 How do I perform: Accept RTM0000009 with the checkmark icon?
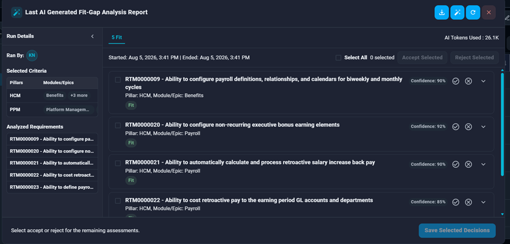coord(456,81)
